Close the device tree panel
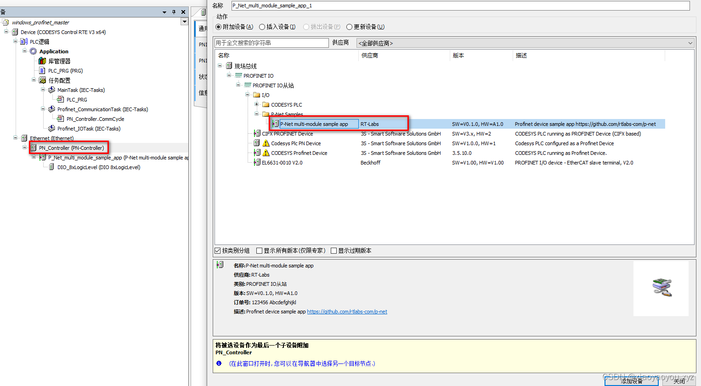 pos(183,12)
